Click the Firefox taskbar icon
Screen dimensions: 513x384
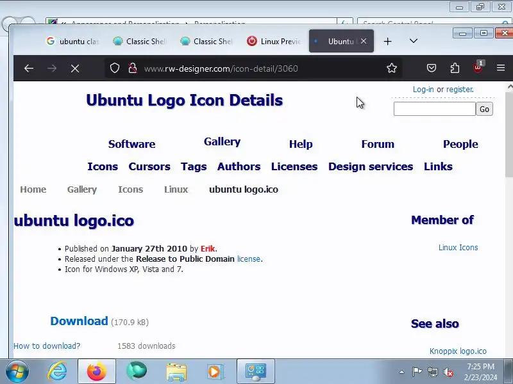[x=97, y=372]
